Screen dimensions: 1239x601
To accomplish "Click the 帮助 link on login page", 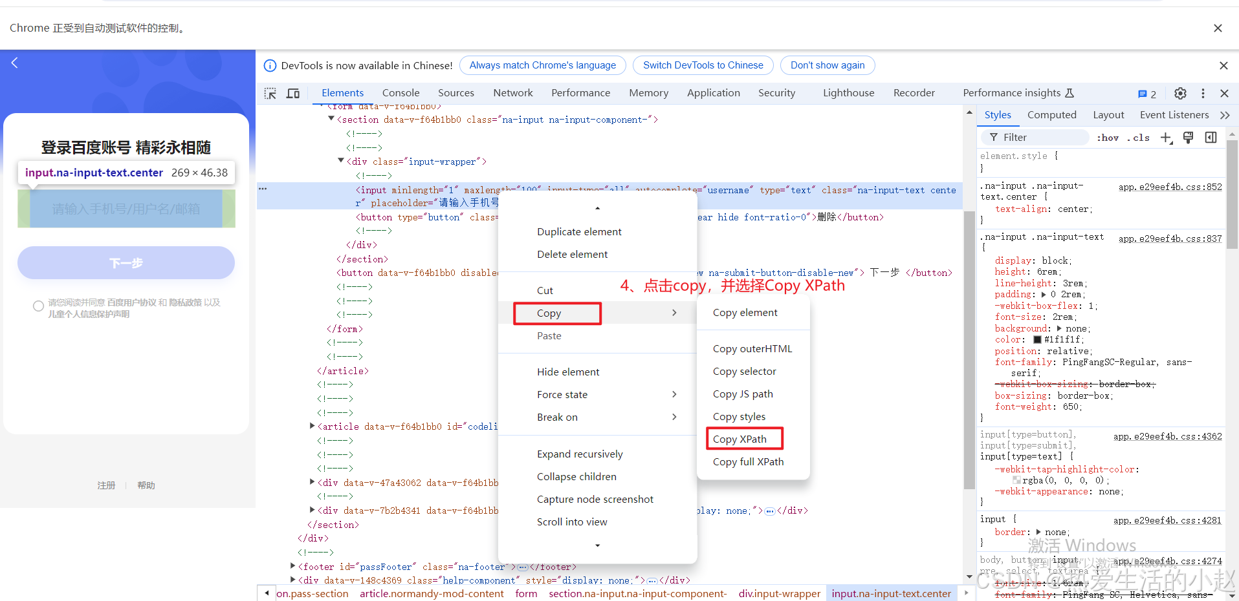I will pyautogui.click(x=146, y=485).
